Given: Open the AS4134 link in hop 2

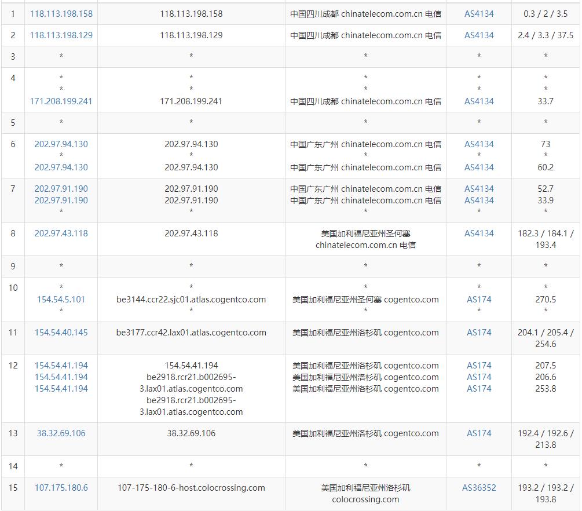Looking at the screenshot, I should 479,36.
